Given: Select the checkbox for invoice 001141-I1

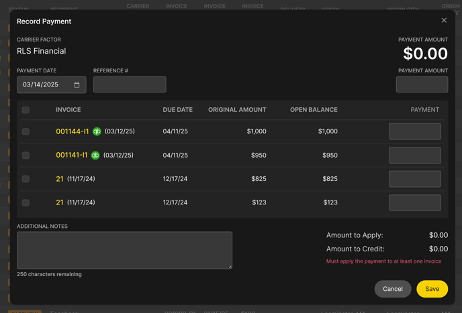Looking at the screenshot, I should [x=26, y=155].
